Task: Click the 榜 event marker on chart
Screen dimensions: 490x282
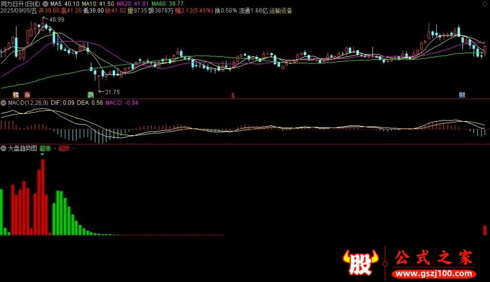Action: click(16, 95)
